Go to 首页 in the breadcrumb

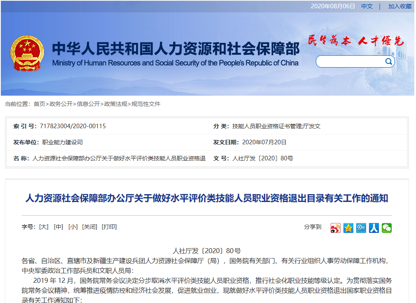click(39, 104)
